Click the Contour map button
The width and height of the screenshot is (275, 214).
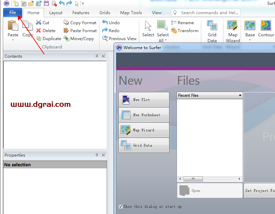coord(266,29)
